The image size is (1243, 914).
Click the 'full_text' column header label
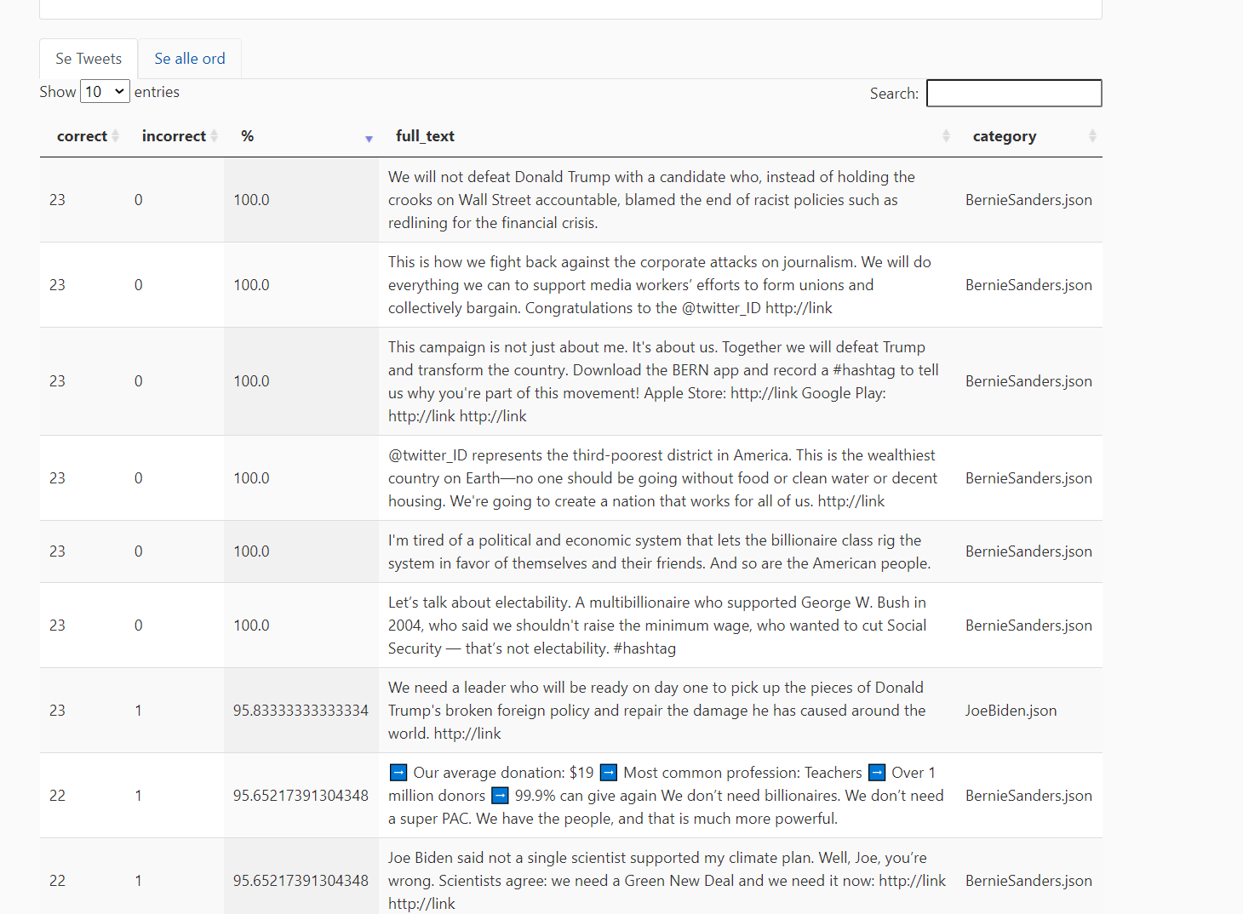tap(425, 136)
